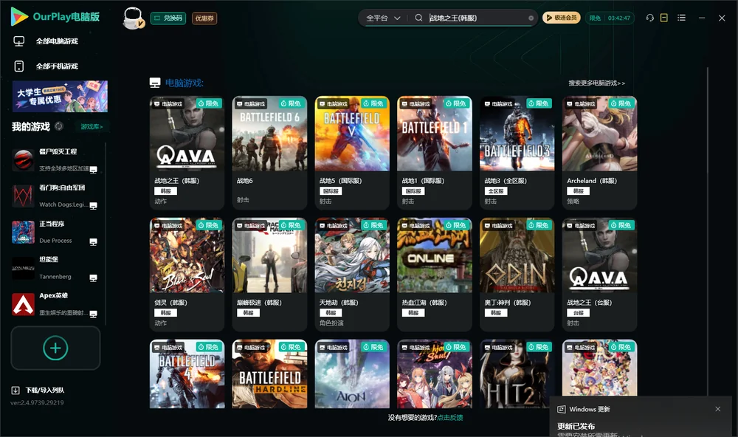Click the 限免 countdown timer badge
The width and height of the screenshot is (738, 437).
[610, 18]
